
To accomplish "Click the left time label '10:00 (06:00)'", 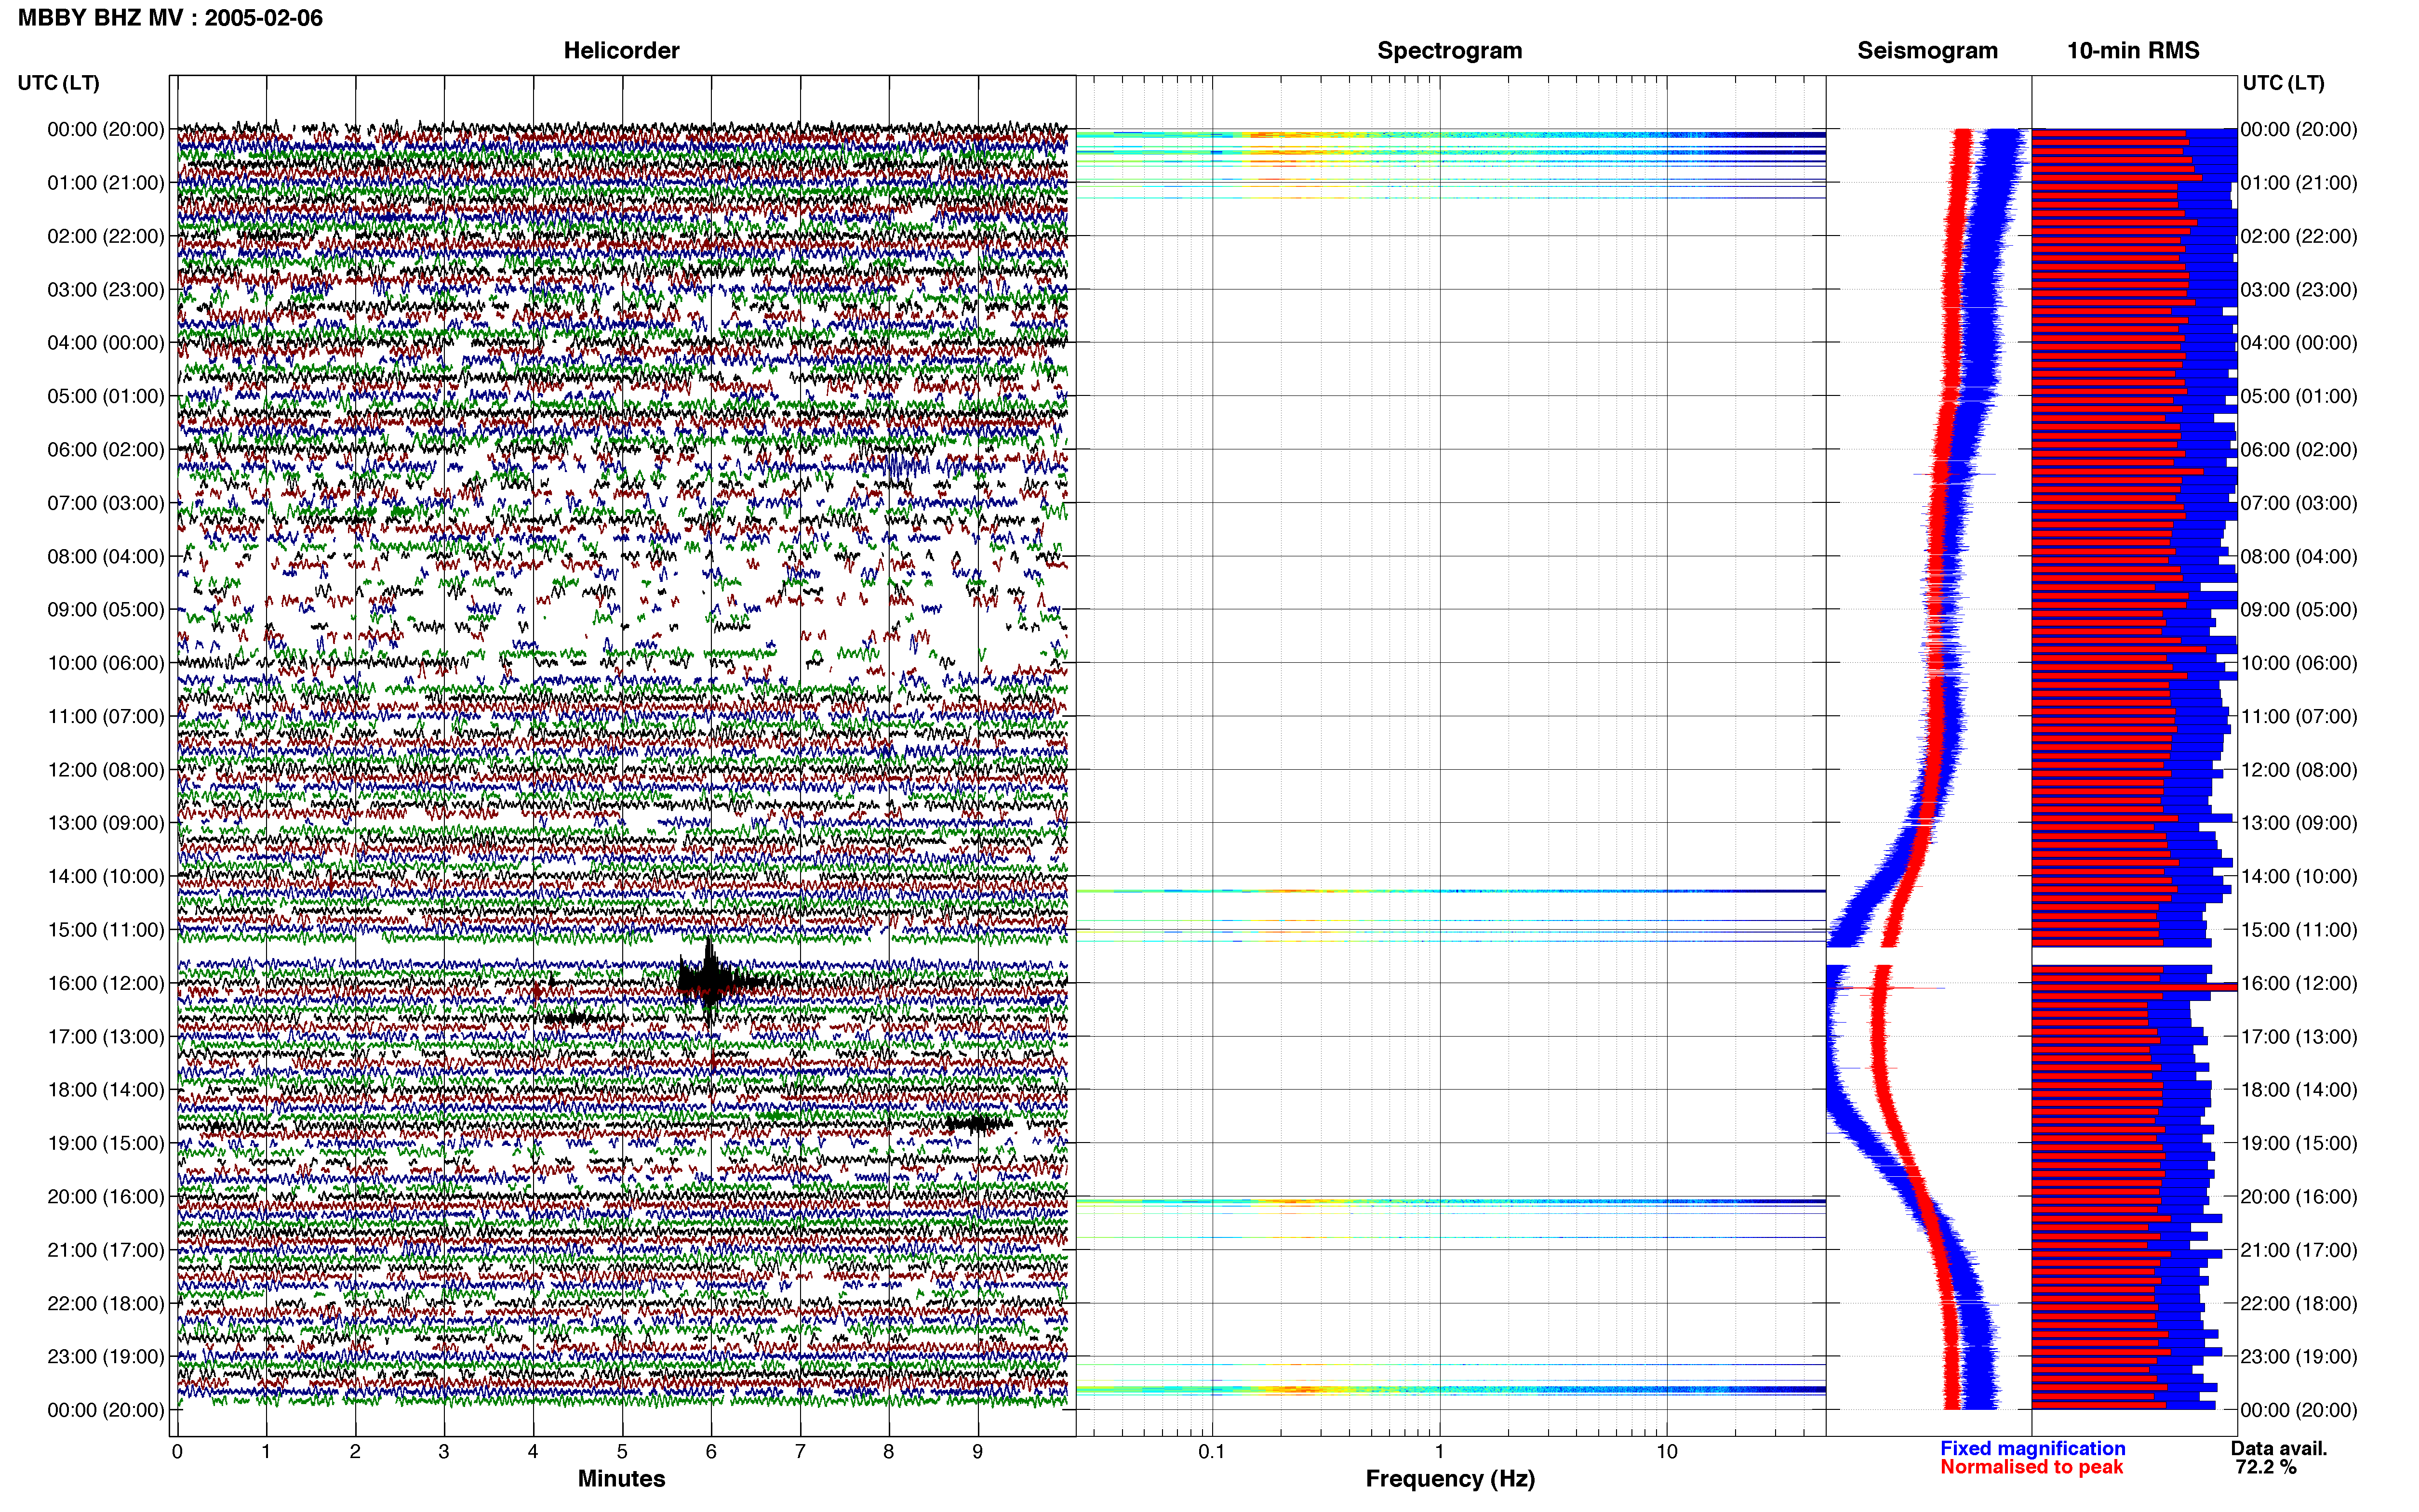I will point(105,663).
